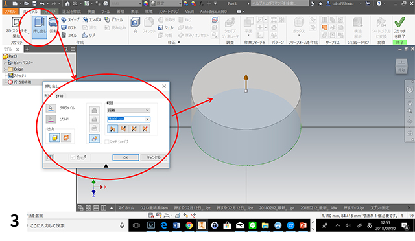Viewport: 415px width, 241px height.
Task: Set extrude direction 1 (first direction button)
Action: coord(112,129)
